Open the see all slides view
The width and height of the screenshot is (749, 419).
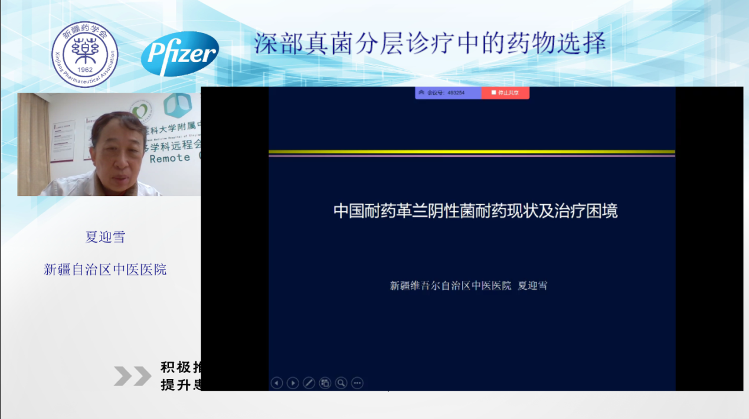tap(325, 383)
